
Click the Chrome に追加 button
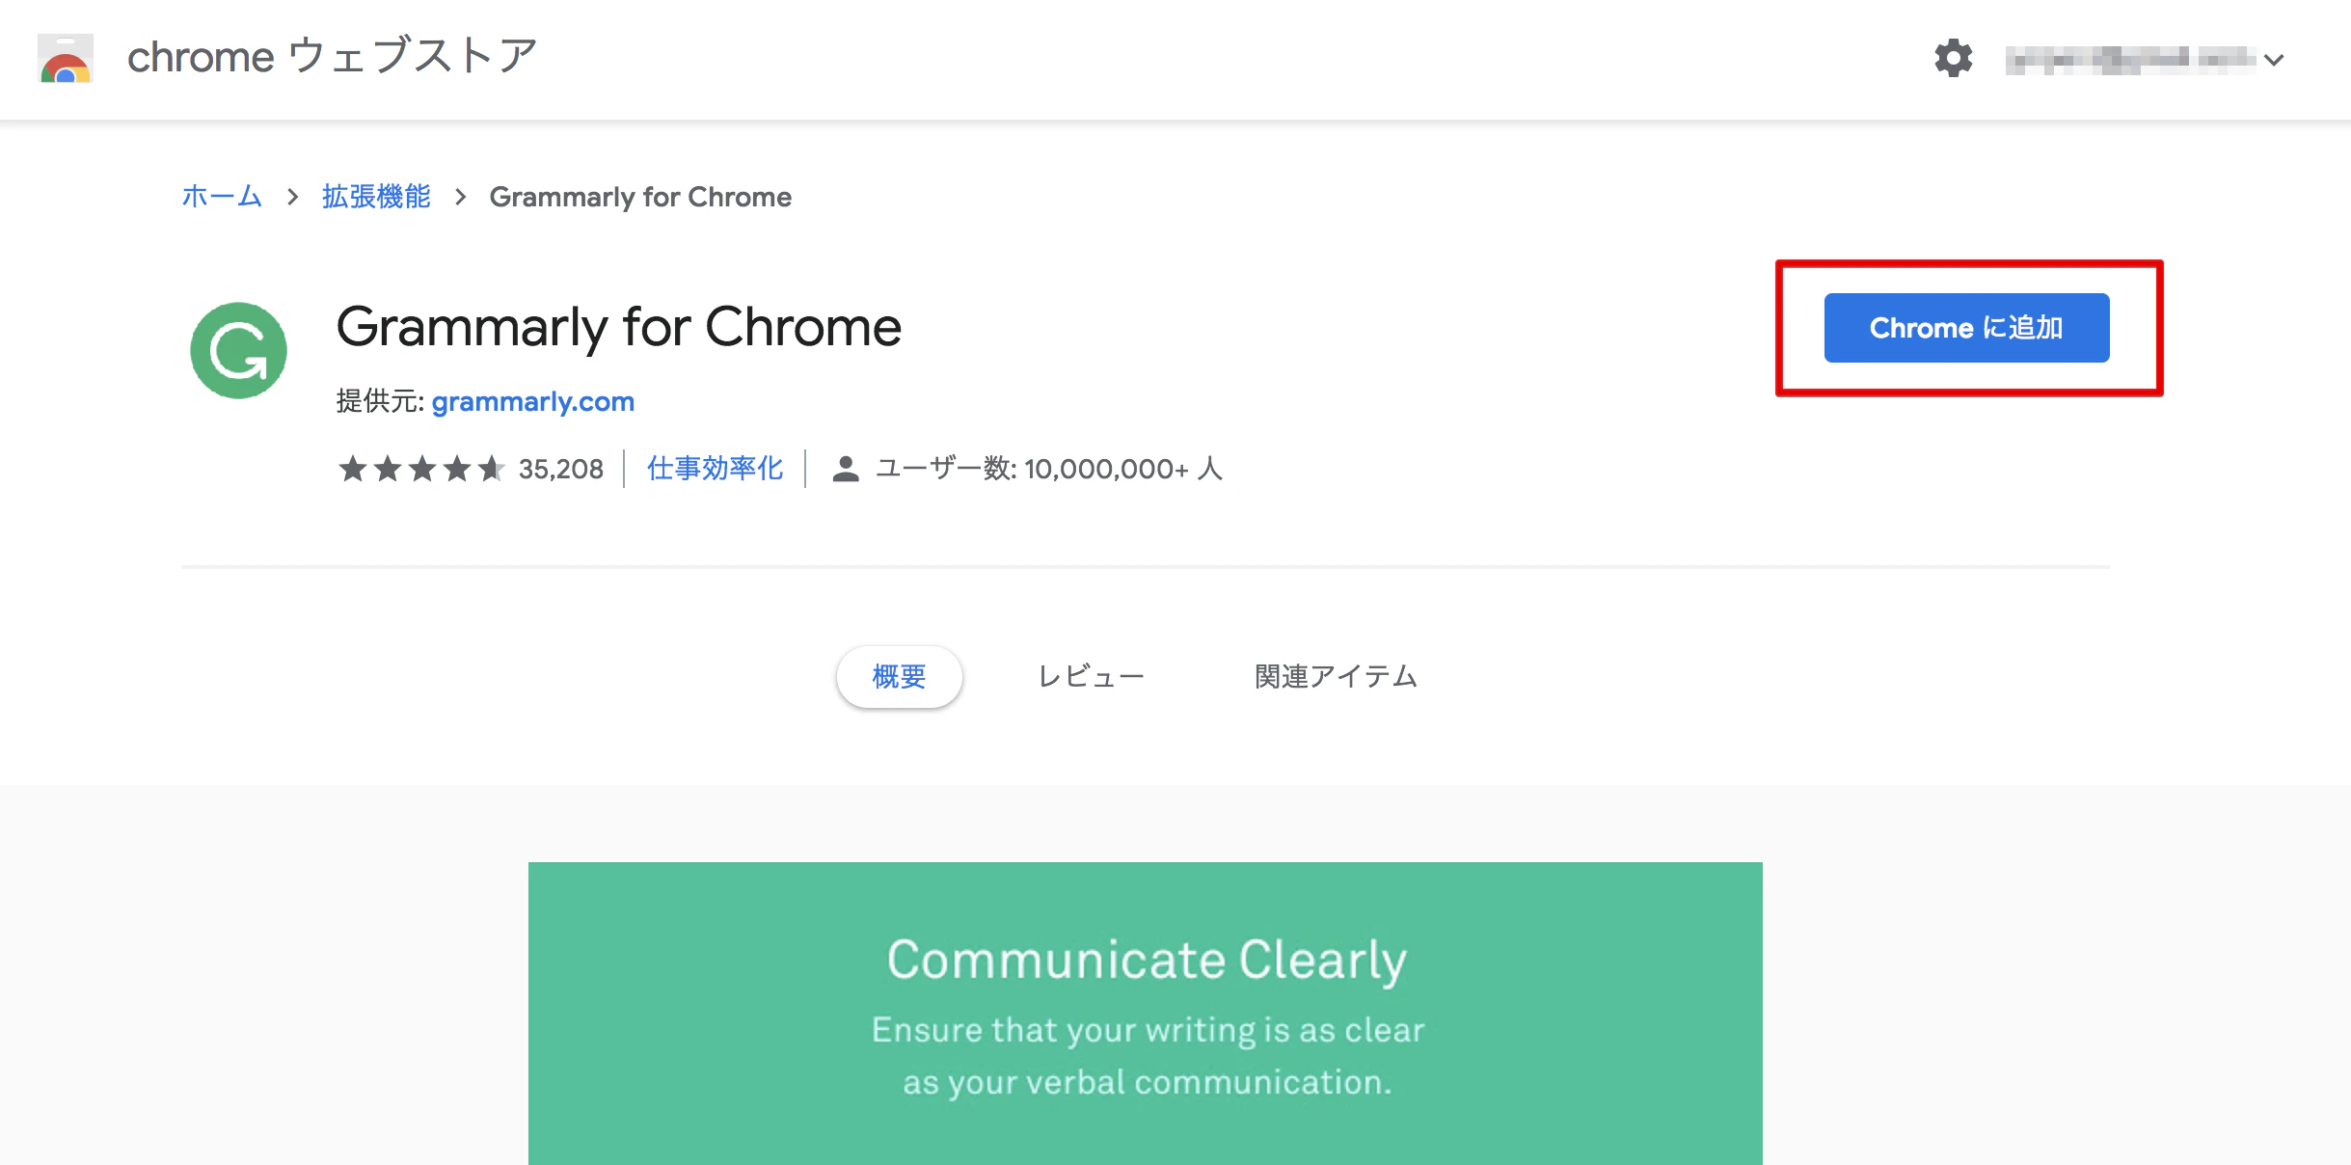click(x=1966, y=328)
